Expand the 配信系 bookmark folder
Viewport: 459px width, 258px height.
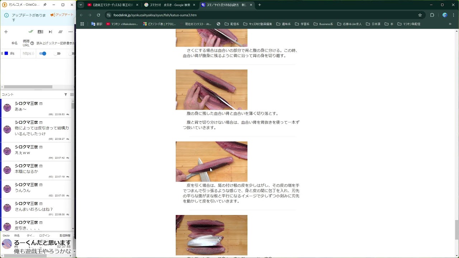click(x=232, y=24)
